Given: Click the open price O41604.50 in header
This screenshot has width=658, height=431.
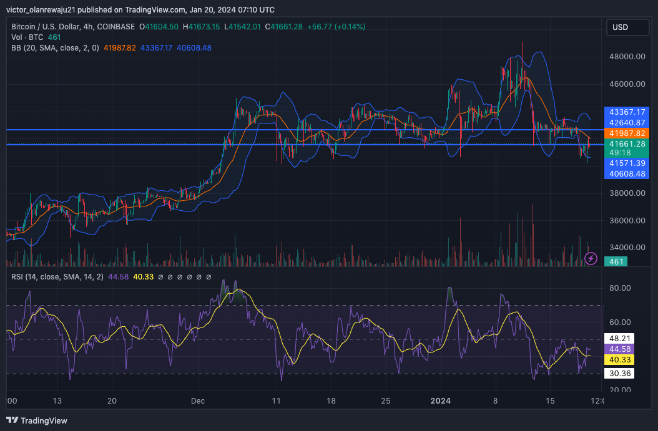Looking at the screenshot, I should coord(159,26).
